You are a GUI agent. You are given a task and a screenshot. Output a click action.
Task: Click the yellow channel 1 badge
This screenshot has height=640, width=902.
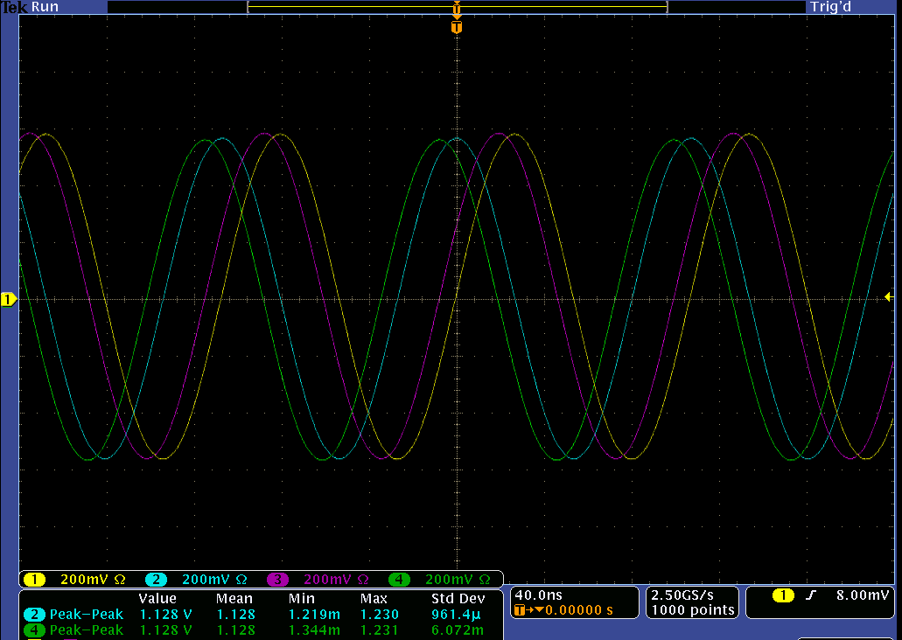(34, 580)
